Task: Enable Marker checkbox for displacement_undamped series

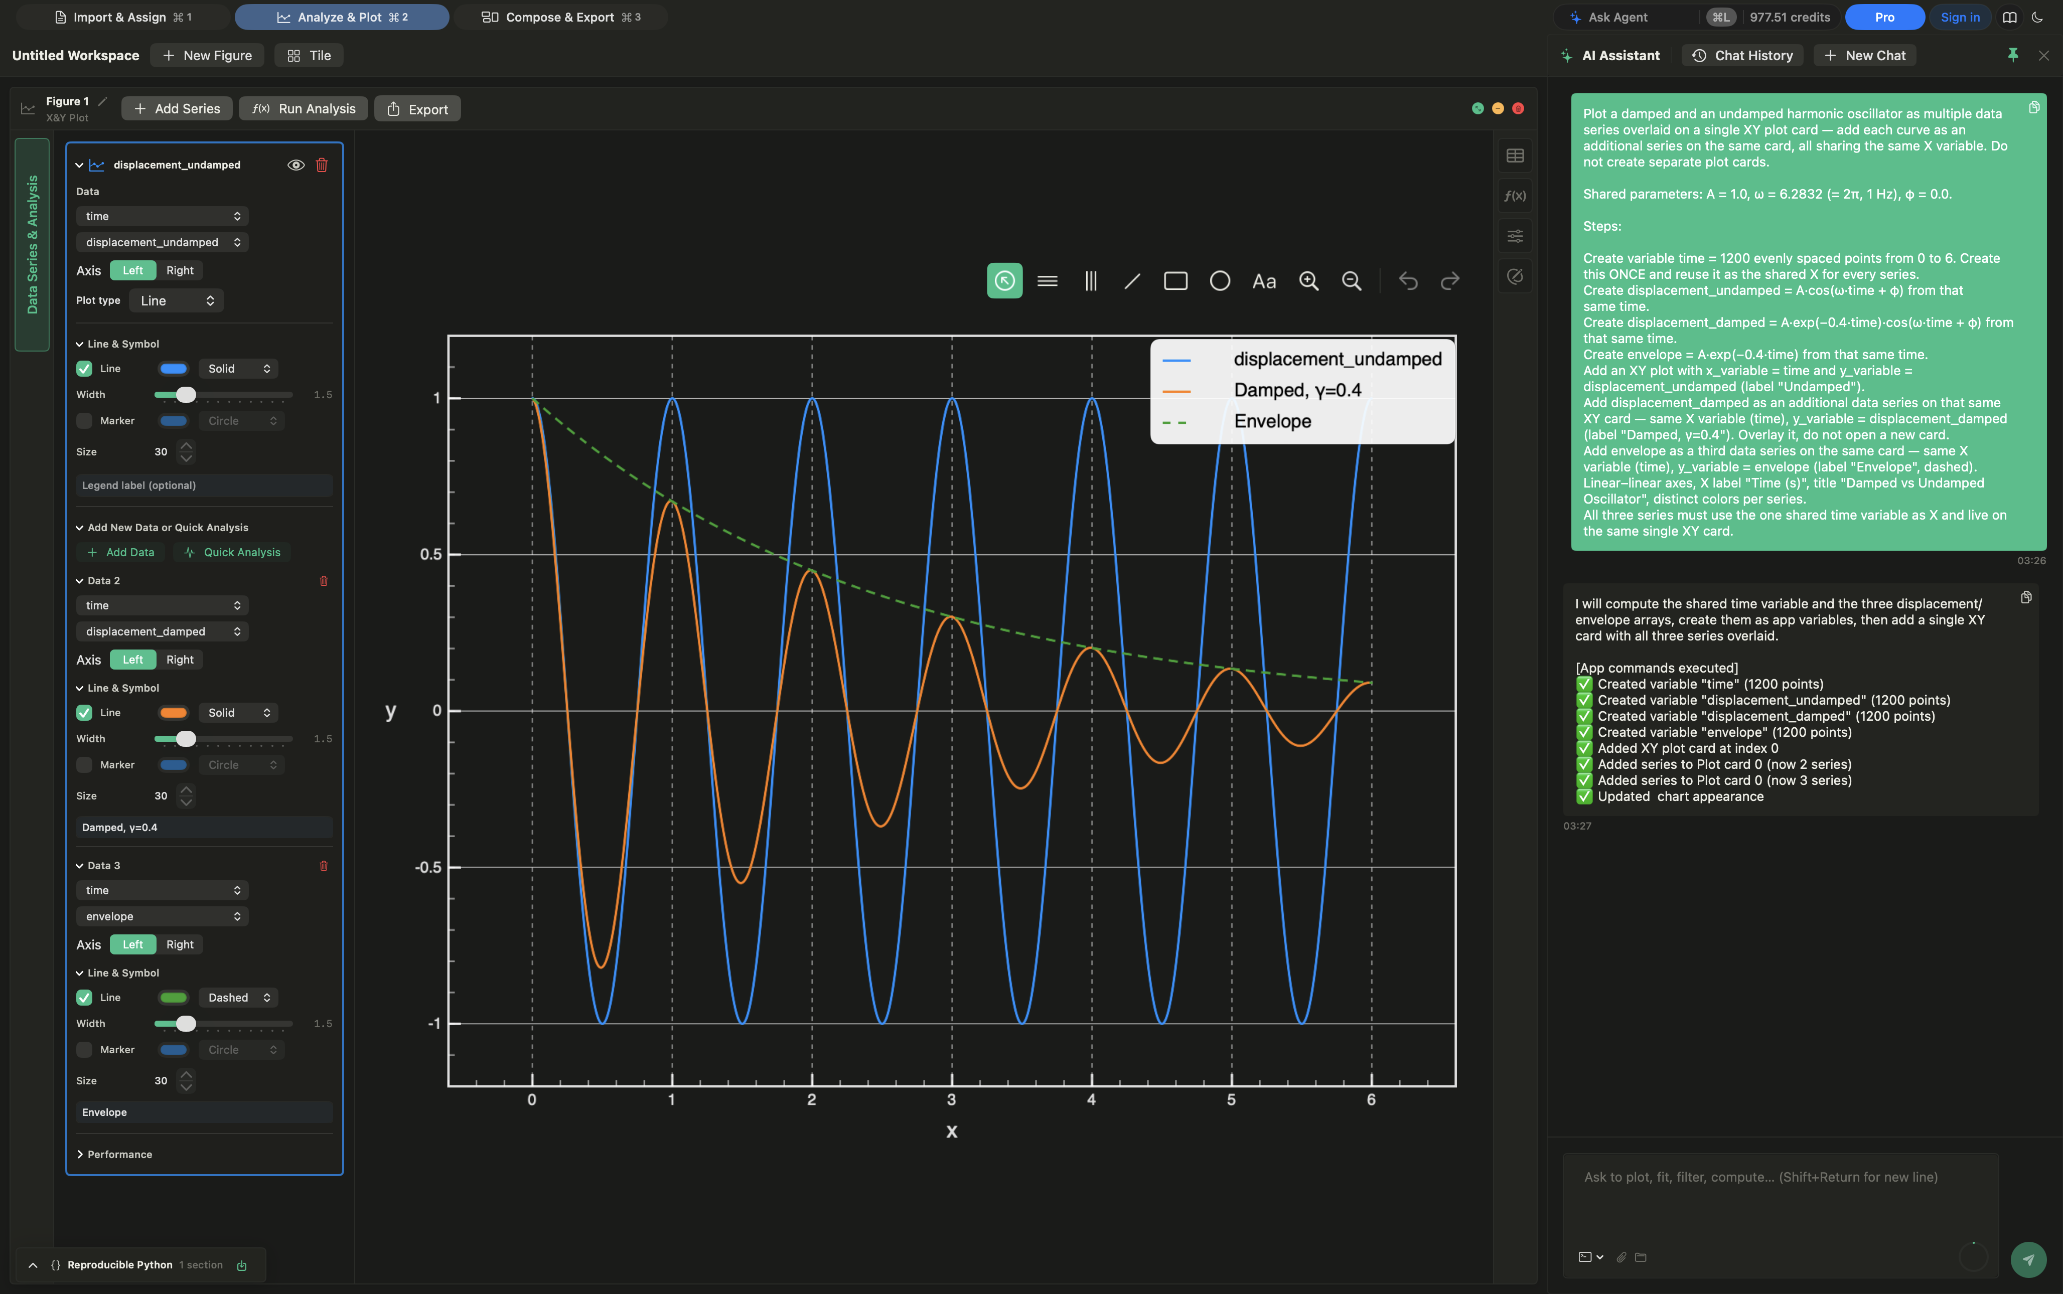Action: [84, 421]
